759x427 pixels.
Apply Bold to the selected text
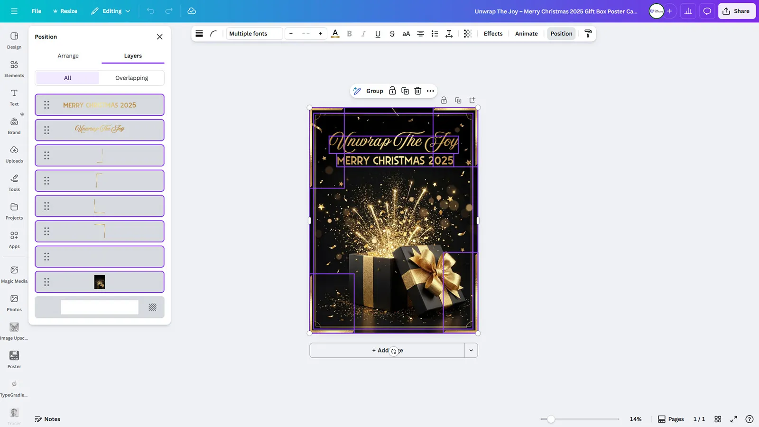point(349,34)
